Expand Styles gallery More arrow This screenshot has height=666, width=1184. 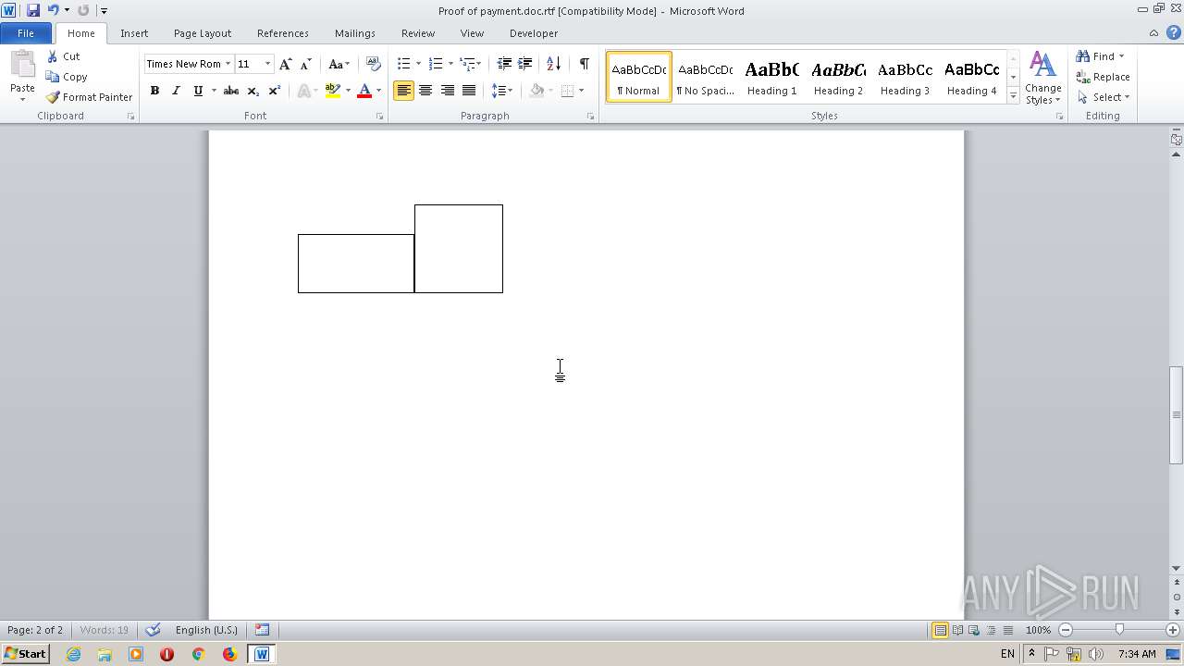1013,96
